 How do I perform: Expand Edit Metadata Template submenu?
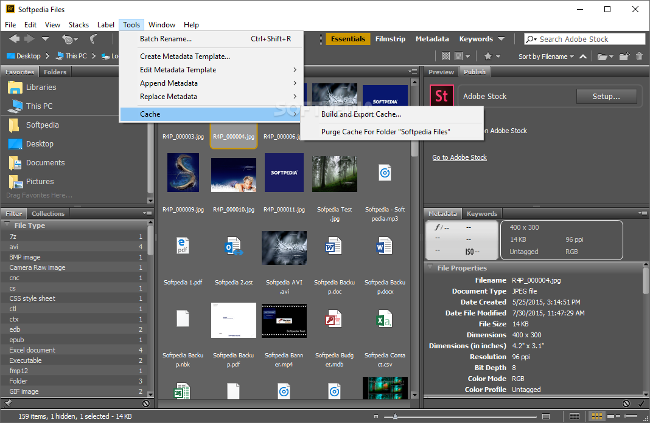(211, 69)
